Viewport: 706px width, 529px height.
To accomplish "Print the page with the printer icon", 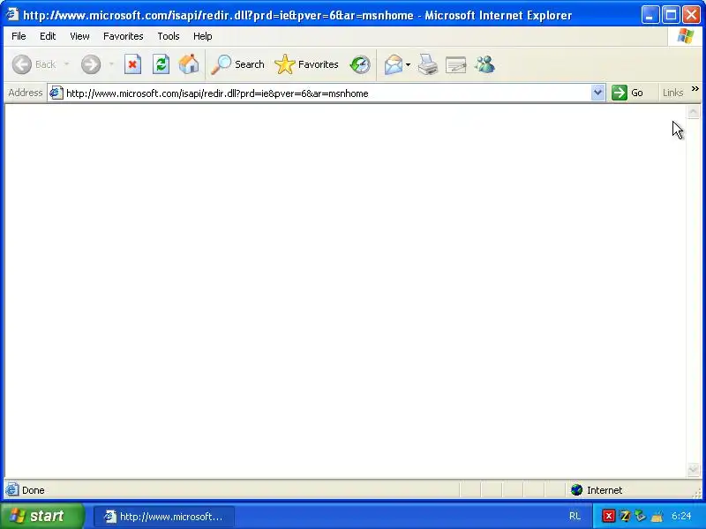I will click(428, 64).
